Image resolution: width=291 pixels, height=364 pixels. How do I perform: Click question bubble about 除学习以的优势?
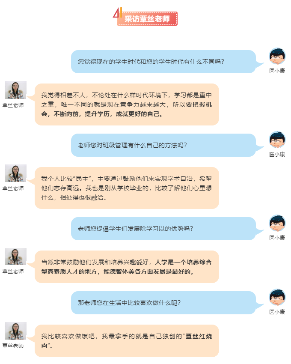tap(163, 229)
